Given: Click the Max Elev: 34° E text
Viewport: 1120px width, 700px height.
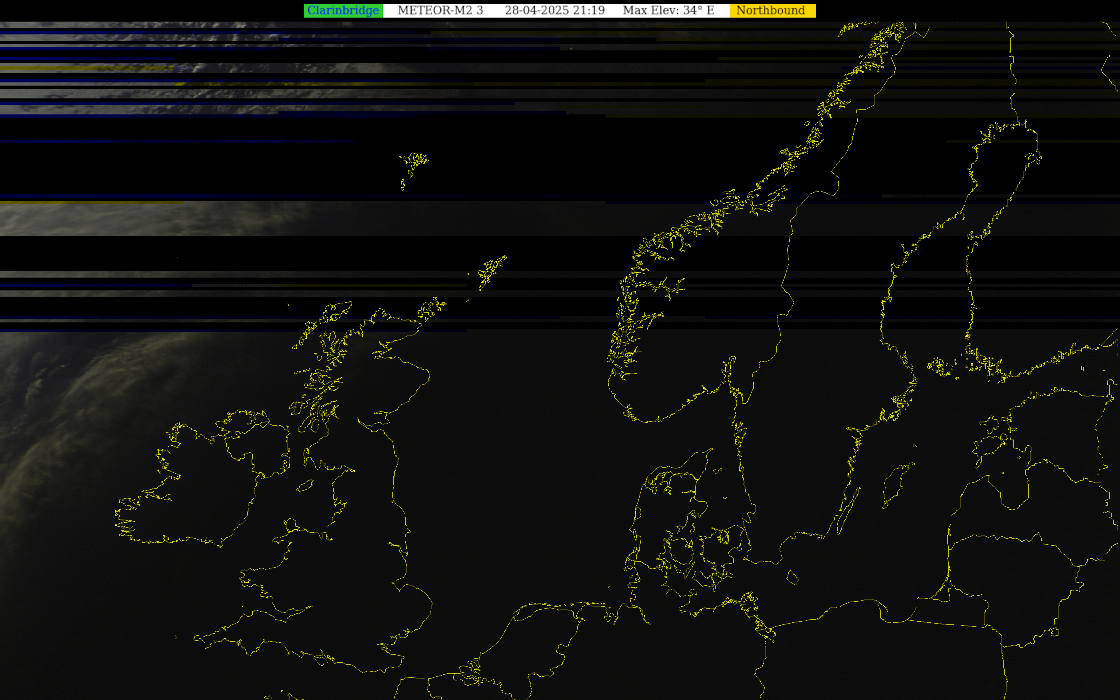Looking at the screenshot, I should 668,11.
